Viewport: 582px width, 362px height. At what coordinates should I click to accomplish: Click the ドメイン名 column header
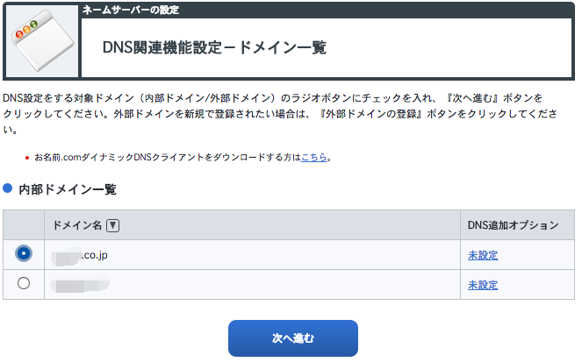[x=77, y=225]
